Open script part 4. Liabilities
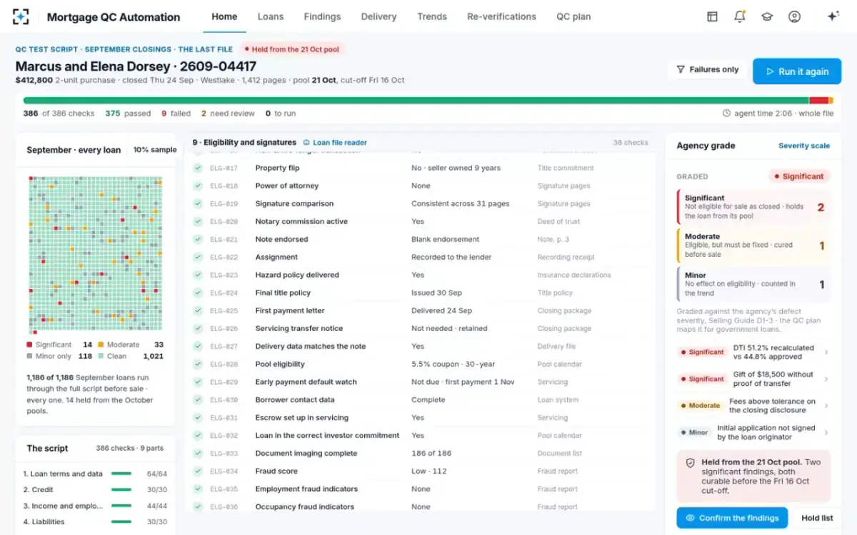 [x=95, y=522]
